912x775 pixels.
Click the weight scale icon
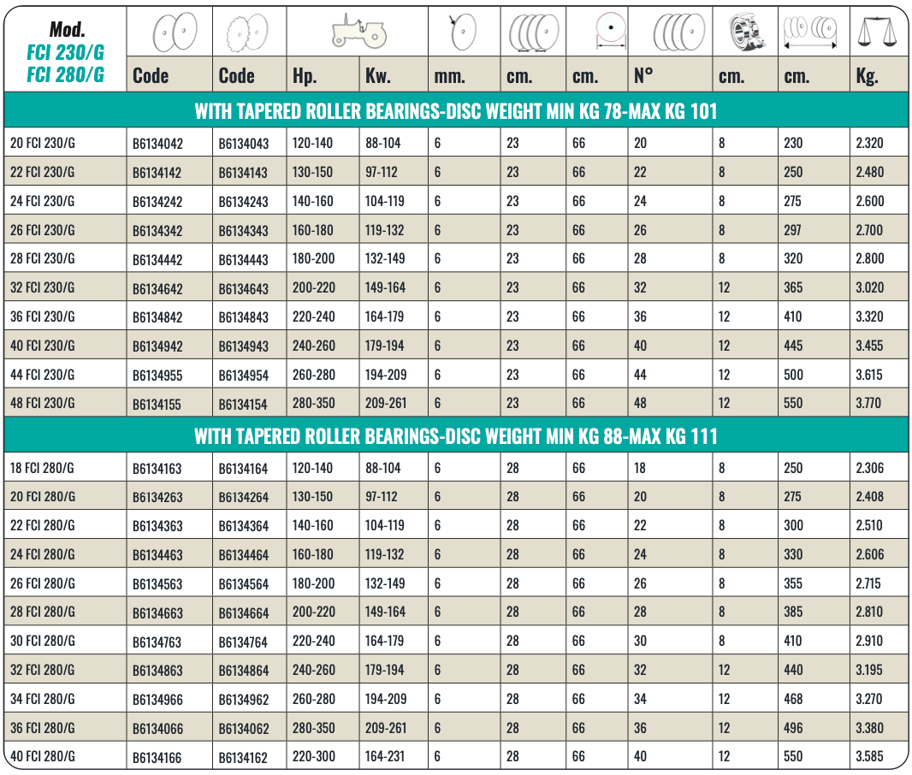[879, 33]
